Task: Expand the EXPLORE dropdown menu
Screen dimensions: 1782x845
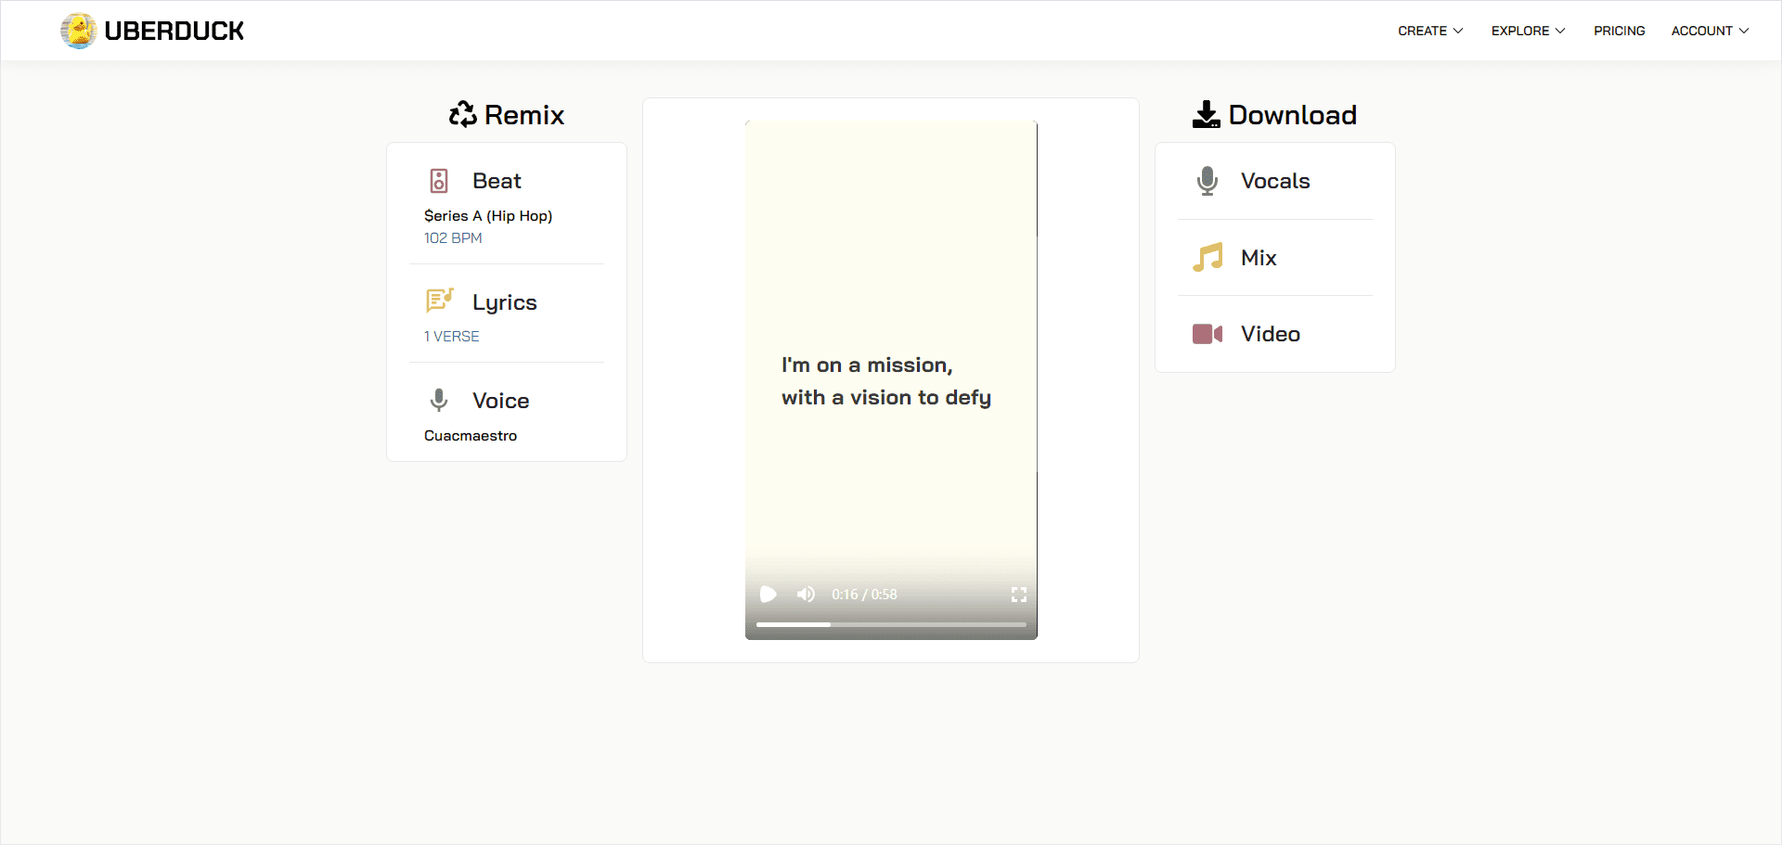Action: click(x=1528, y=31)
